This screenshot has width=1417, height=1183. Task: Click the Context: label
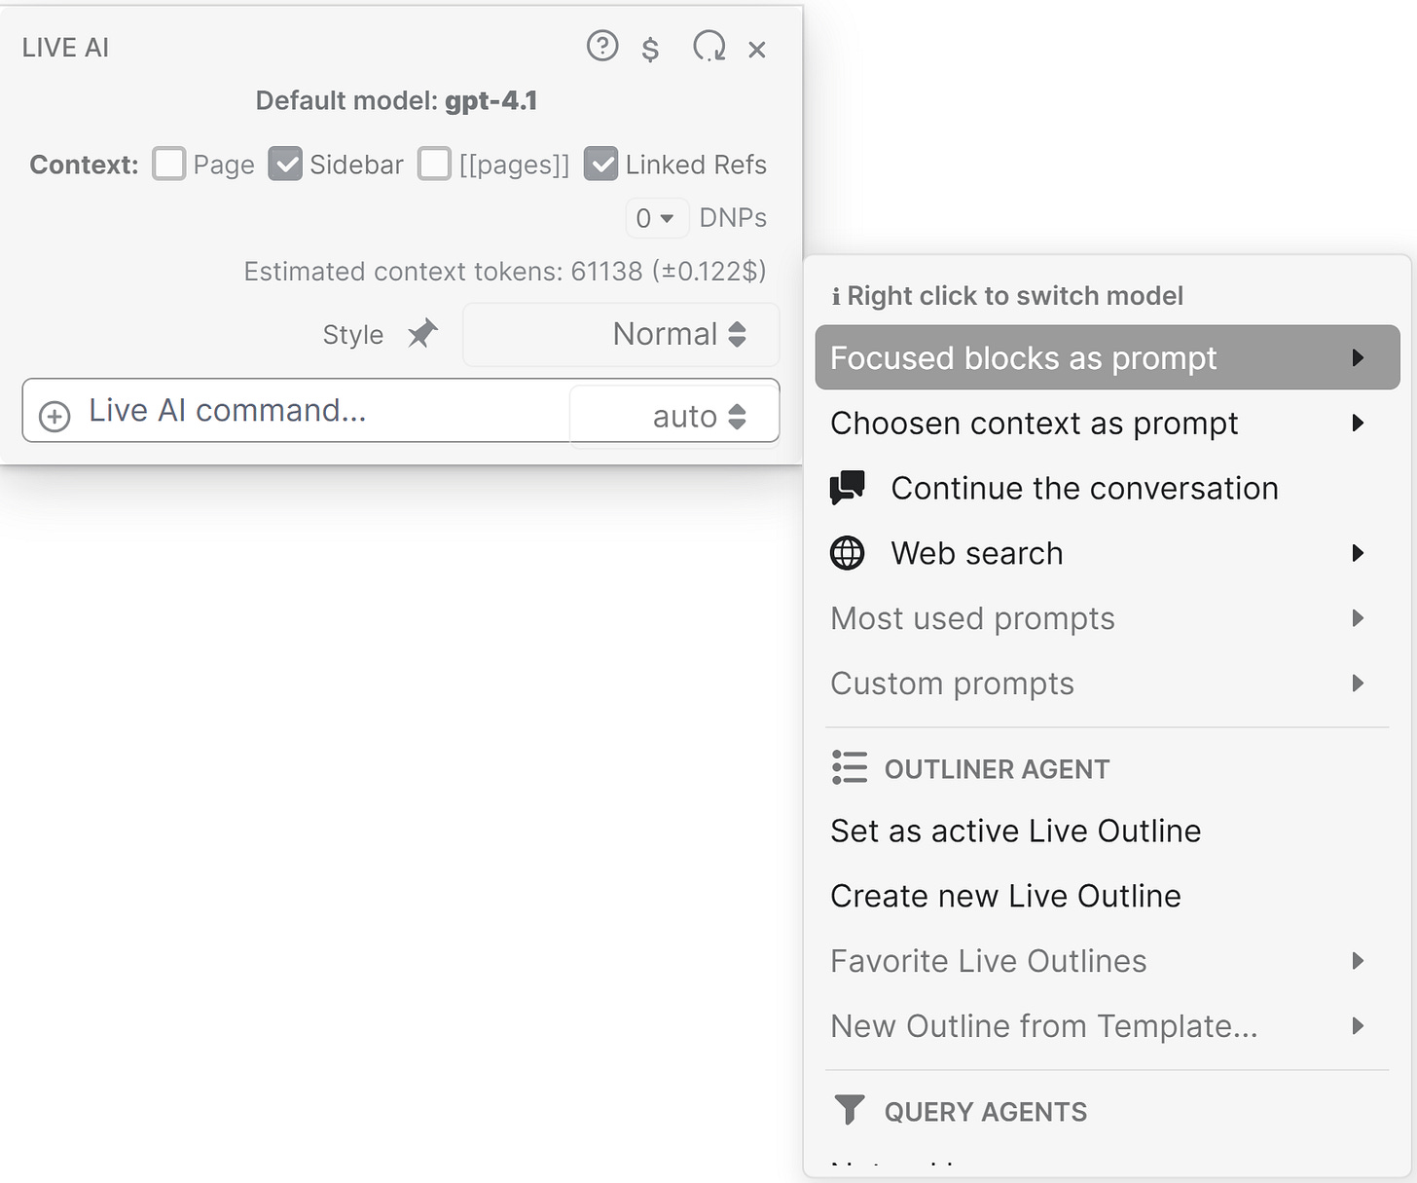[x=84, y=165]
